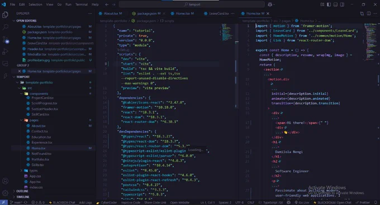The height and width of the screenshot is (205, 380).
Task: Open App.css in the file tree
Action: (x=35, y=176)
